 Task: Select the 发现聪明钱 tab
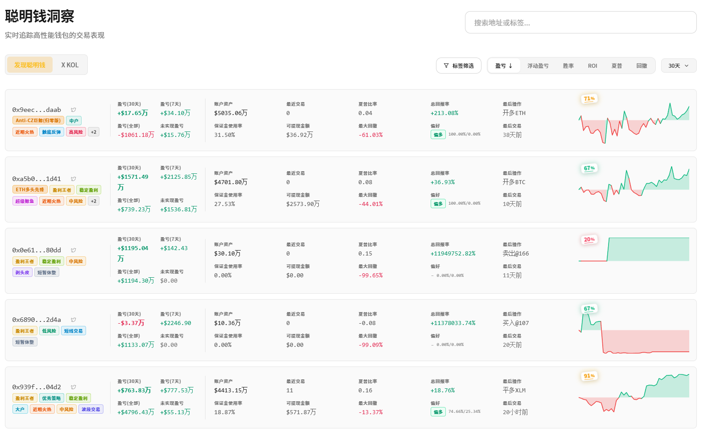(30, 65)
